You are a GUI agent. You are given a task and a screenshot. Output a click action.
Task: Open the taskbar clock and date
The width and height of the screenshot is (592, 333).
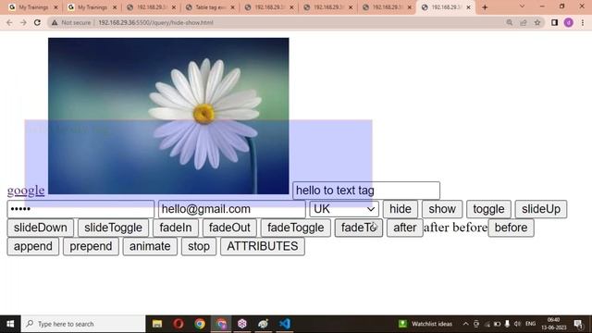pos(553,324)
